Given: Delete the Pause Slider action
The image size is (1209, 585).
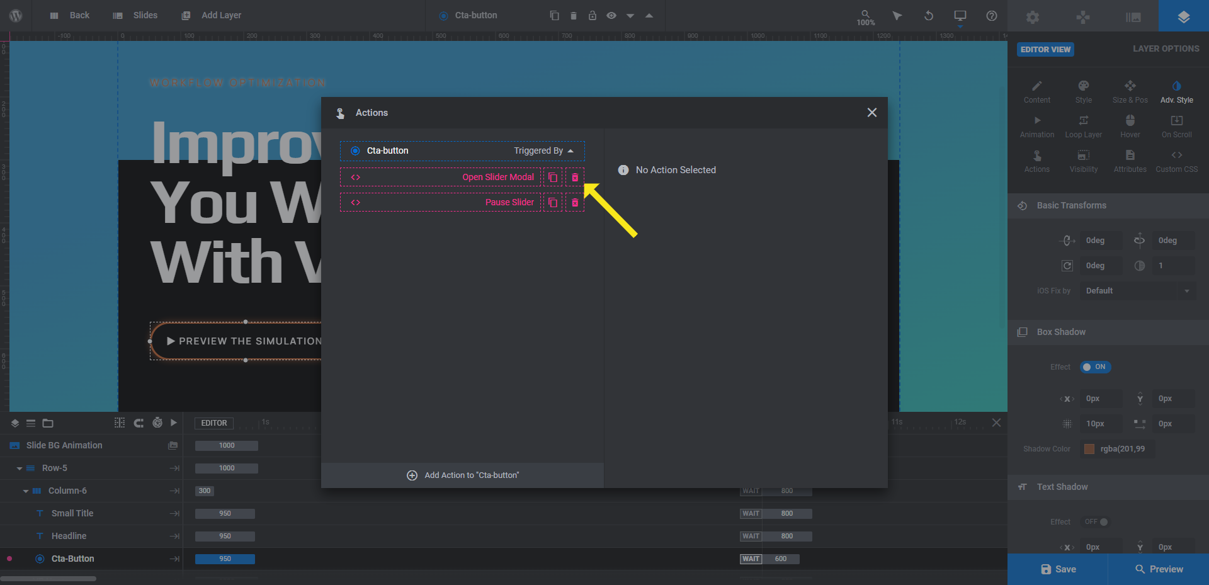Looking at the screenshot, I should pyautogui.click(x=575, y=203).
